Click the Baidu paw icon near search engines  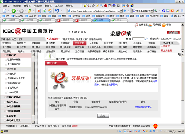click(x=164, y=11)
